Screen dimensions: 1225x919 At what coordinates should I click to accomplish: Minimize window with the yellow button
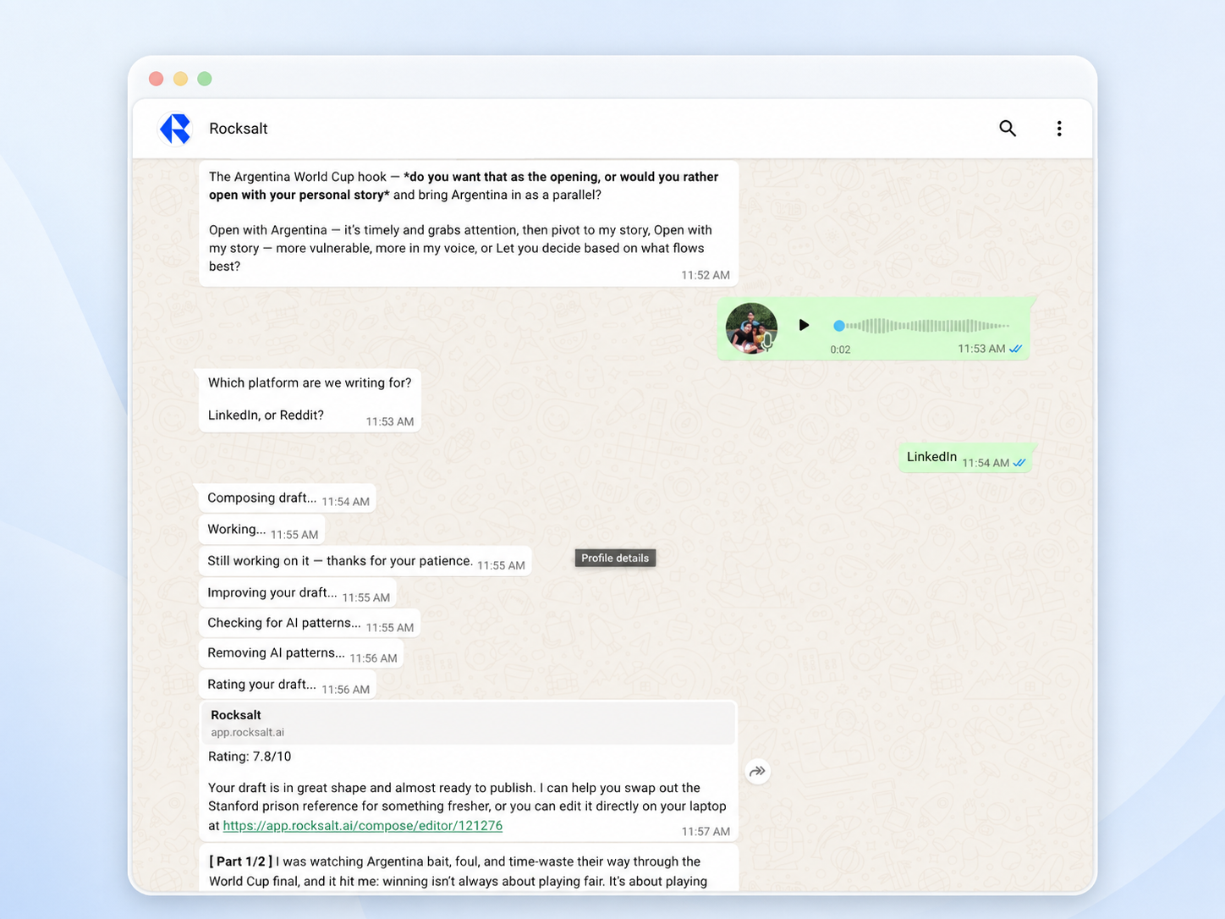pos(180,79)
